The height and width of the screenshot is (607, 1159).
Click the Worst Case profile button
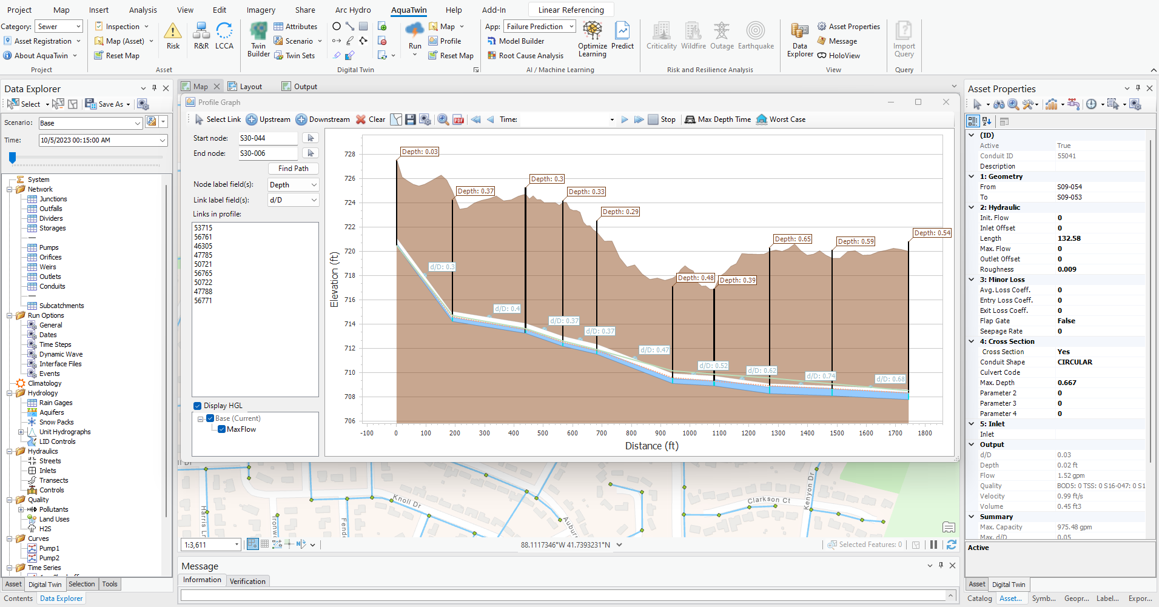(781, 119)
